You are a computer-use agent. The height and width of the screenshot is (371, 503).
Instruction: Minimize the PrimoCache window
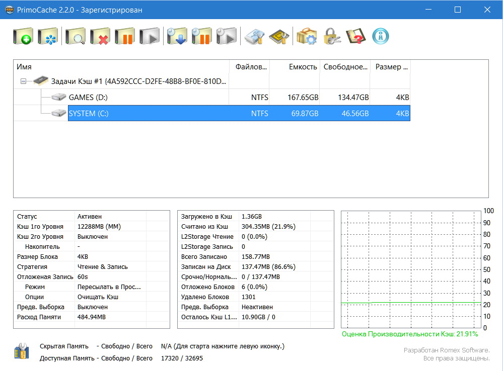point(428,10)
